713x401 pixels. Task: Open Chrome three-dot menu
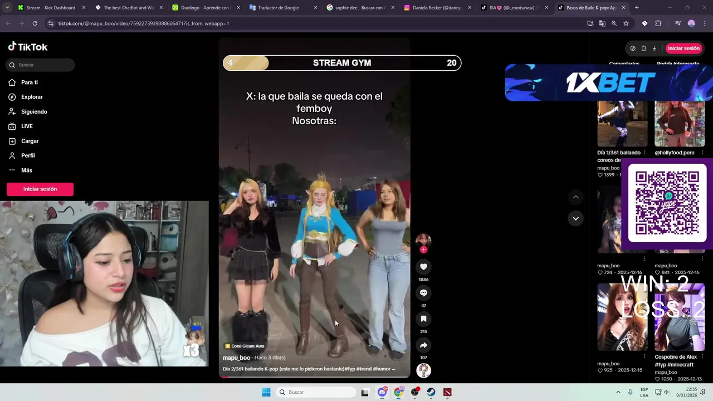pyautogui.click(x=705, y=23)
